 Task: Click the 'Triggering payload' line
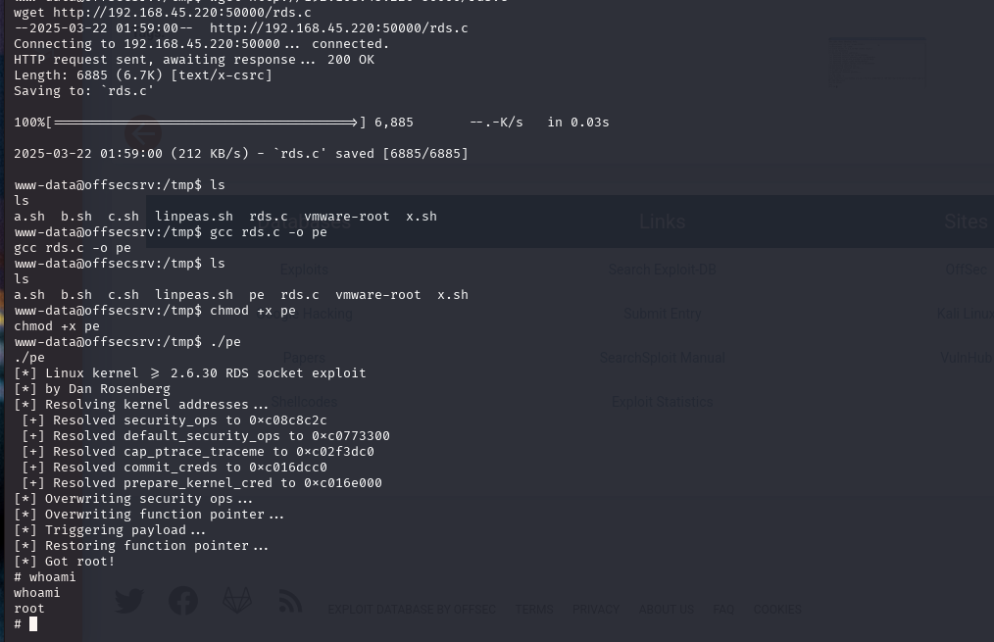pyautogui.click(x=110, y=530)
